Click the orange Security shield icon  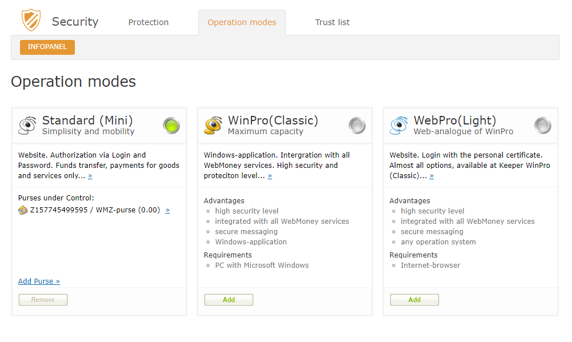(x=31, y=20)
